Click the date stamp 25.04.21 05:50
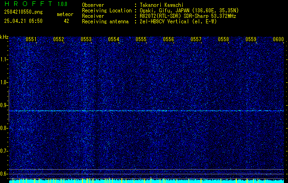Screen dimensions: 288x183 point(23,21)
